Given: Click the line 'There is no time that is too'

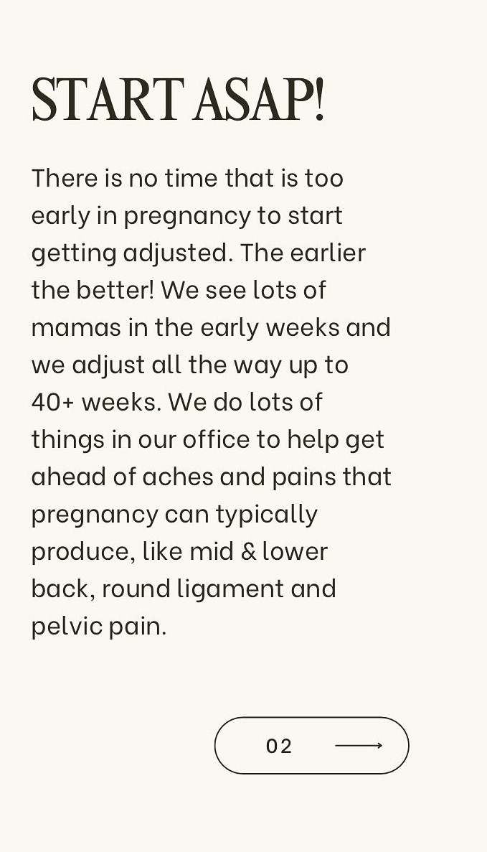Looking at the screenshot, I should (x=187, y=178).
